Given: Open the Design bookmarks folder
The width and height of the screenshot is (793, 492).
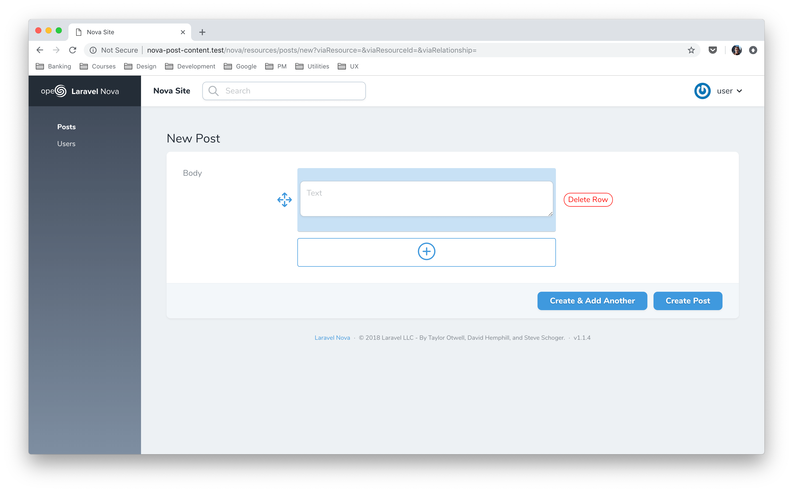Looking at the screenshot, I should [x=140, y=66].
